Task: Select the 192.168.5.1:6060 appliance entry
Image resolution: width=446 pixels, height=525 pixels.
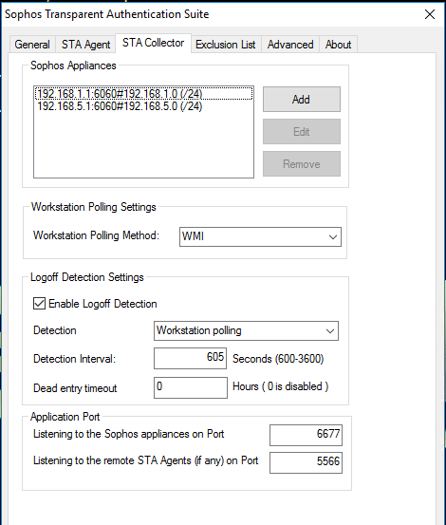Action: [143, 106]
